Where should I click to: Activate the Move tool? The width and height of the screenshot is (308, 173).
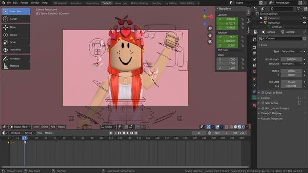tap(16, 27)
